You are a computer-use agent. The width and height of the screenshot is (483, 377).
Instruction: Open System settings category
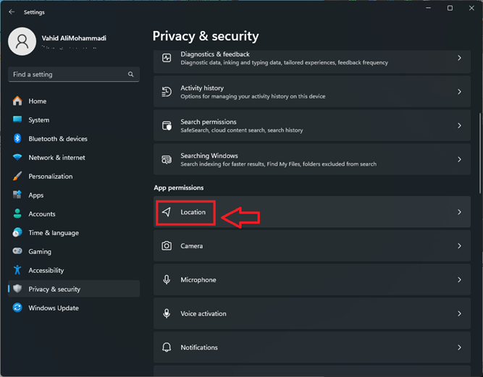point(74,119)
